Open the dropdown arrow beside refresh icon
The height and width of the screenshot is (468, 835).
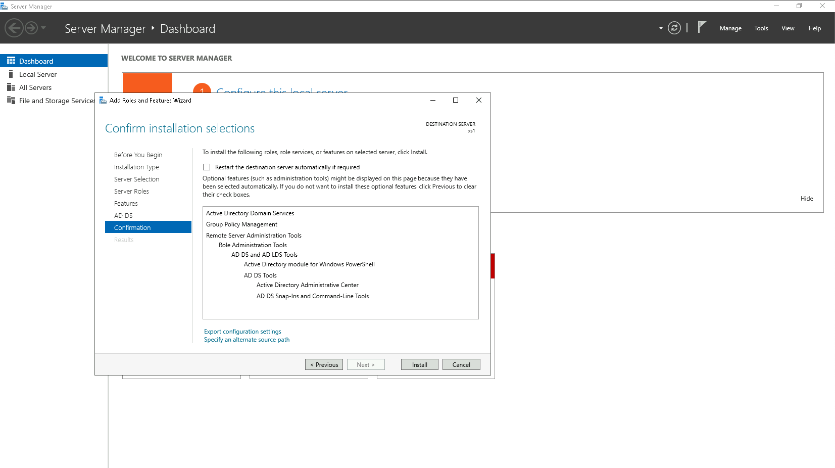pyautogui.click(x=661, y=28)
